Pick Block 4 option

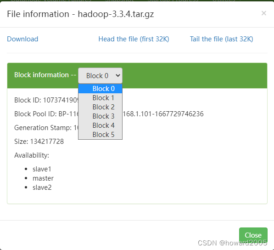coord(100,125)
